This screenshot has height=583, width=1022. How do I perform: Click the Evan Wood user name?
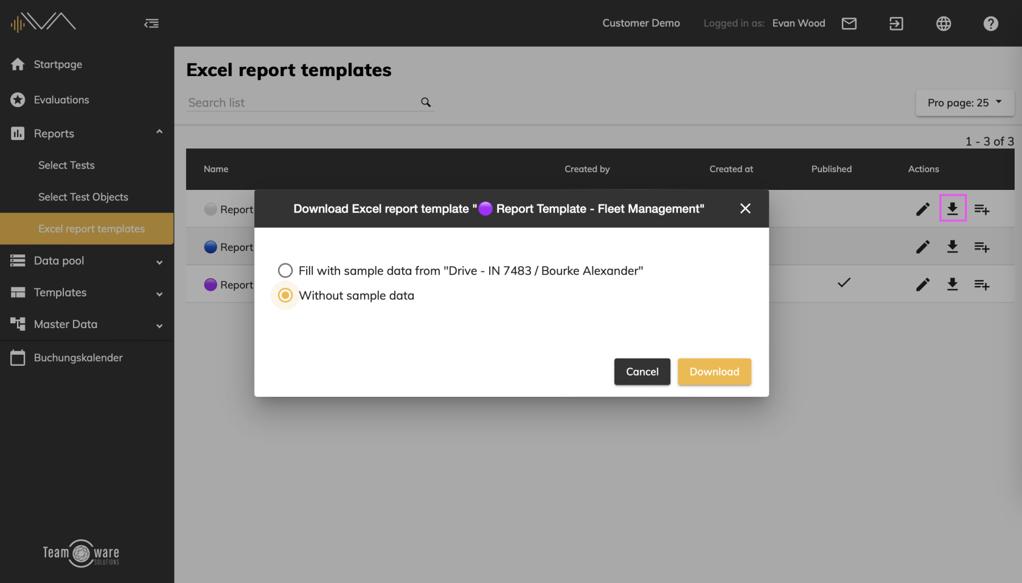click(799, 23)
